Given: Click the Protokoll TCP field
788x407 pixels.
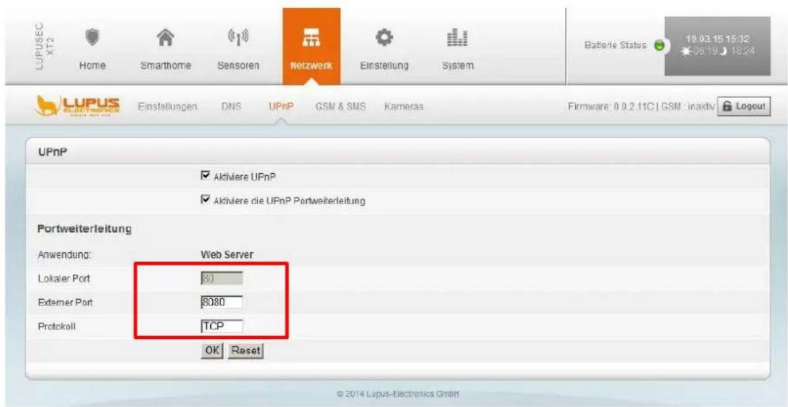Looking at the screenshot, I should click(x=221, y=326).
